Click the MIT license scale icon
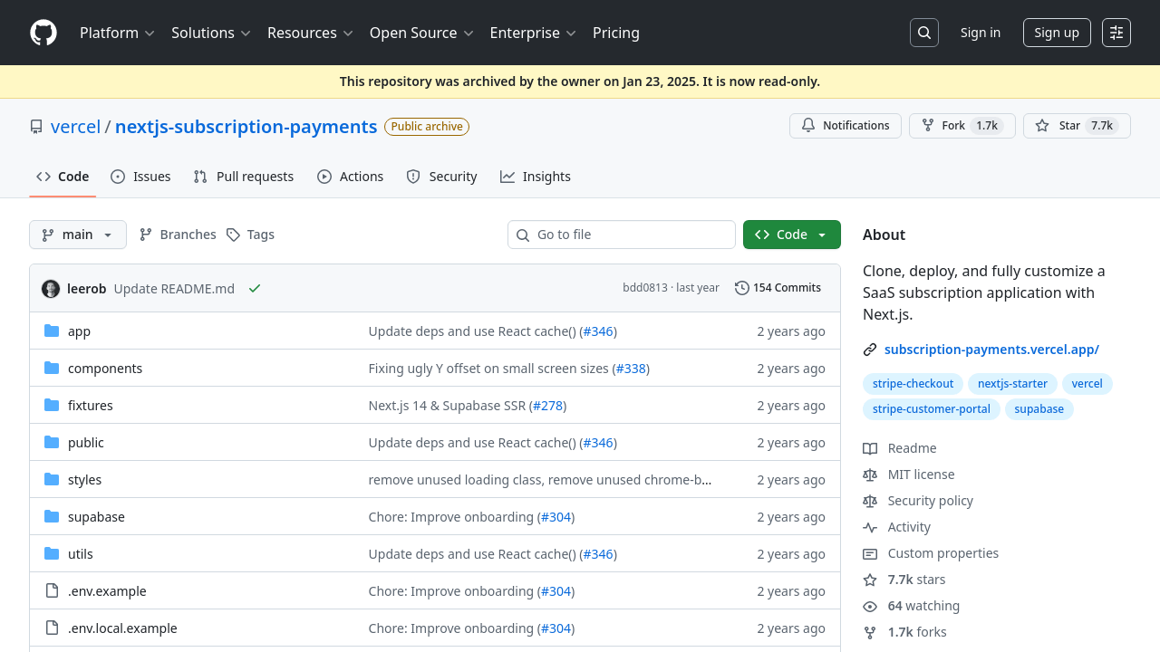 870,475
